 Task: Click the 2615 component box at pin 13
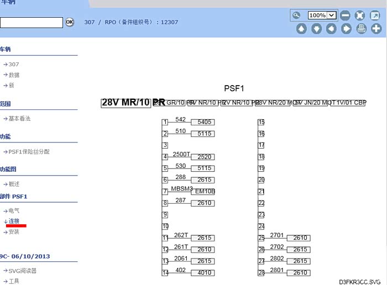point(203,261)
